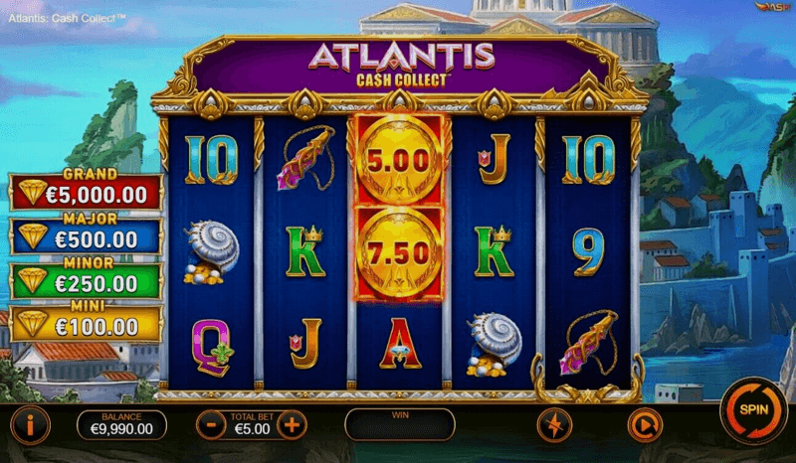
Task: Click the seashell symbol on the first reel
Action: (211, 252)
